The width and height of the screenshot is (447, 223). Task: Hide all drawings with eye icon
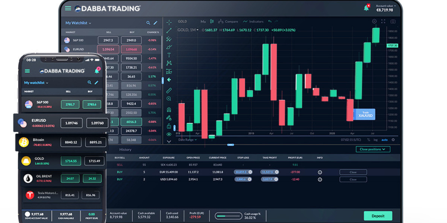169,134
